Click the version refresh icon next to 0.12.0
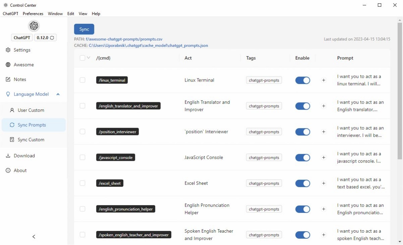 (x=52, y=38)
